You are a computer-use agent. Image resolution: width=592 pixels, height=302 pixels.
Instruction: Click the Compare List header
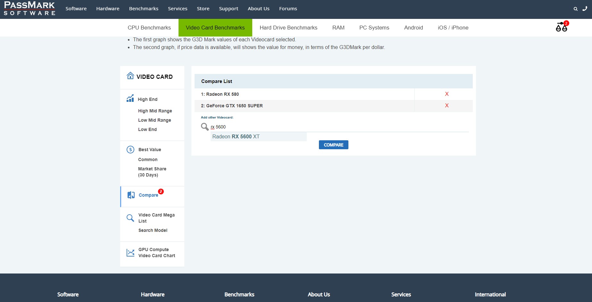tap(333, 81)
